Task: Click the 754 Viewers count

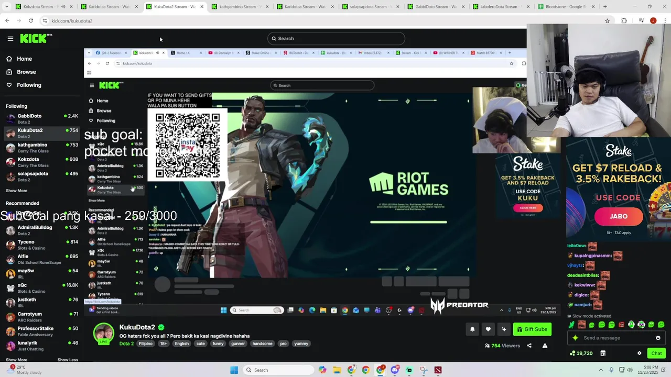Action: click(x=502, y=346)
